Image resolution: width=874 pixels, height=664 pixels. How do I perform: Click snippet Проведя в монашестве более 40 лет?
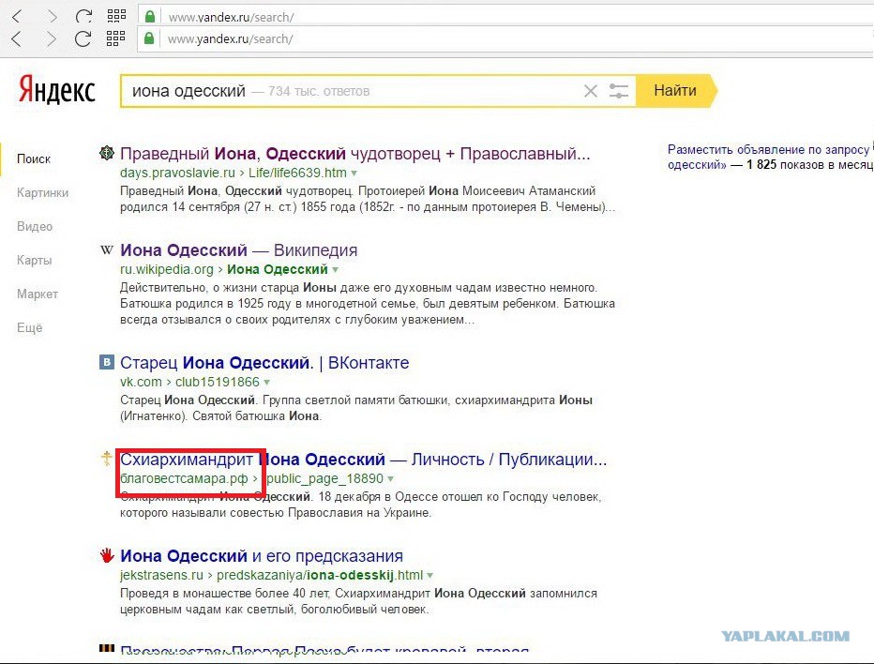pos(225,594)
